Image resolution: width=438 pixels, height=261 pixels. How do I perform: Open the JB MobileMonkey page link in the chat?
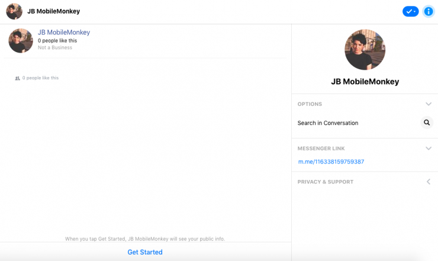point(64,33)
